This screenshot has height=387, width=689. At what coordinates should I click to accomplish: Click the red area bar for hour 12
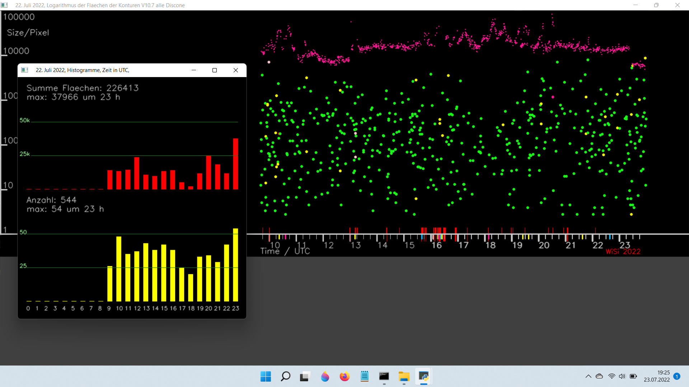(x=137, y=173)
